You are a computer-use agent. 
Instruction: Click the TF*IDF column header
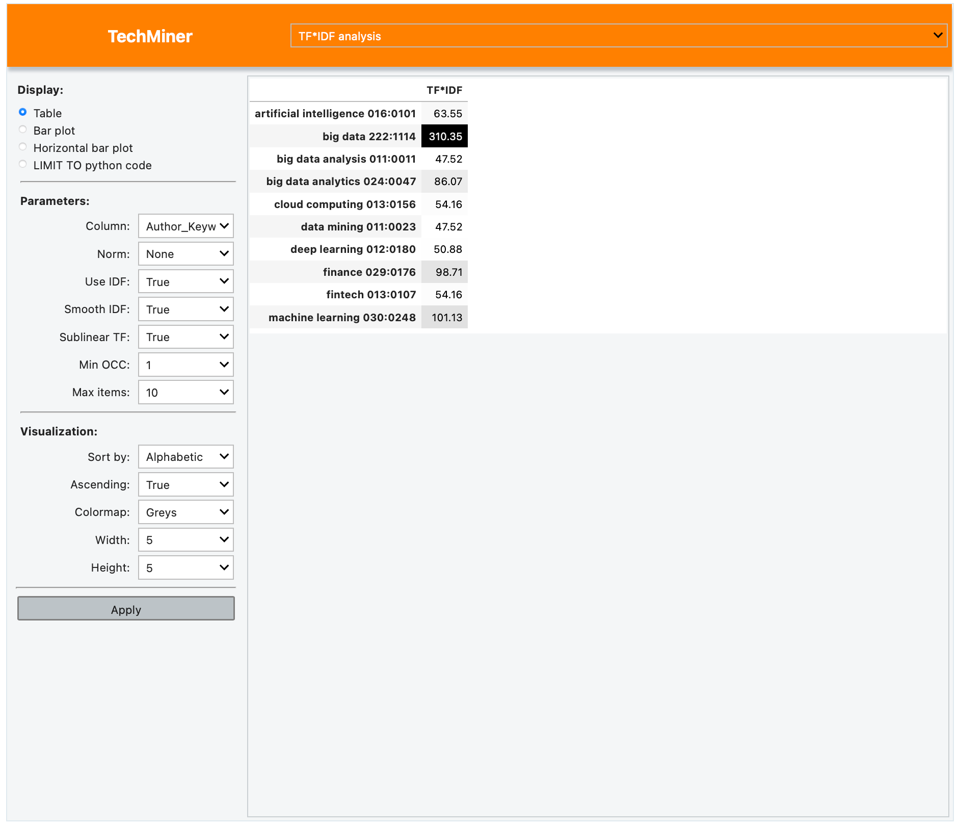tap(444, 90)
